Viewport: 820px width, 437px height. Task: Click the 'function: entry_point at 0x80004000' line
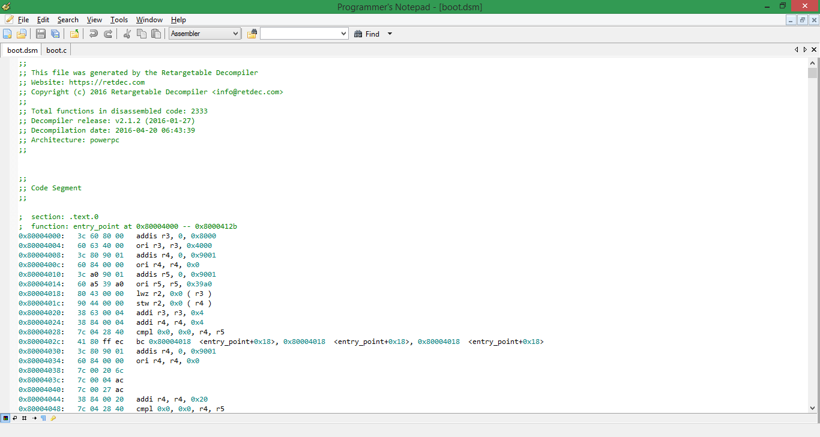click(x=128, y=226)
